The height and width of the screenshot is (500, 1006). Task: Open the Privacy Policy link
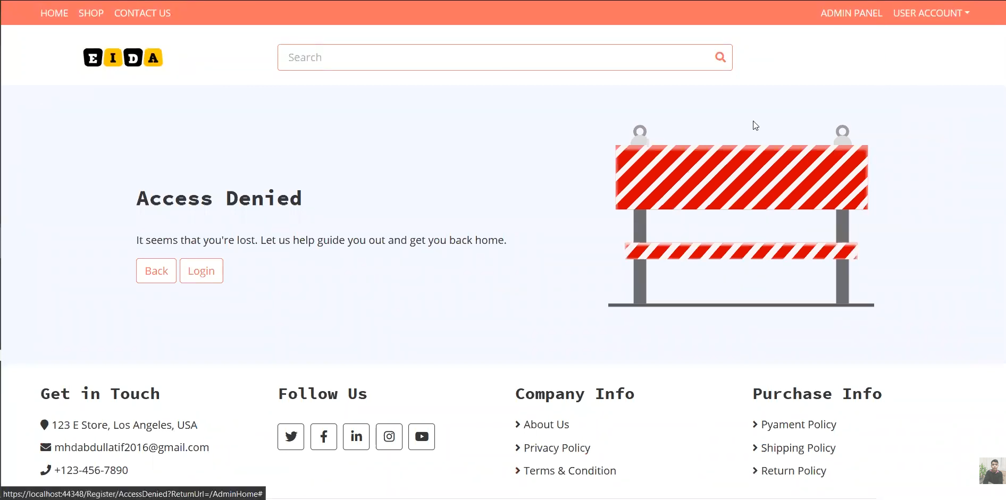tap(557, 448)
